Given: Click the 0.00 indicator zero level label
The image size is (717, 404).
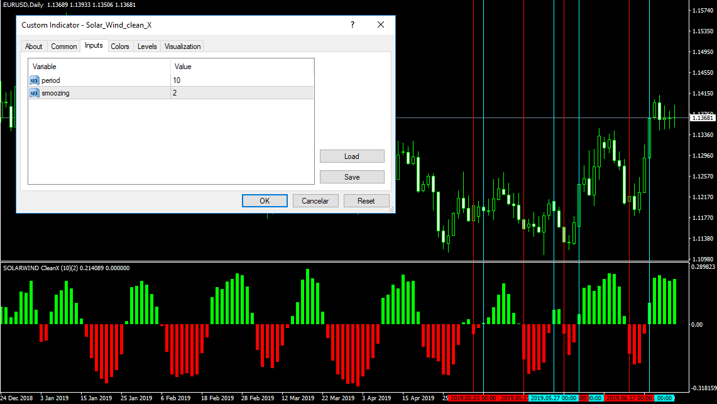Looking at the screenshot, I should [697, 324].
